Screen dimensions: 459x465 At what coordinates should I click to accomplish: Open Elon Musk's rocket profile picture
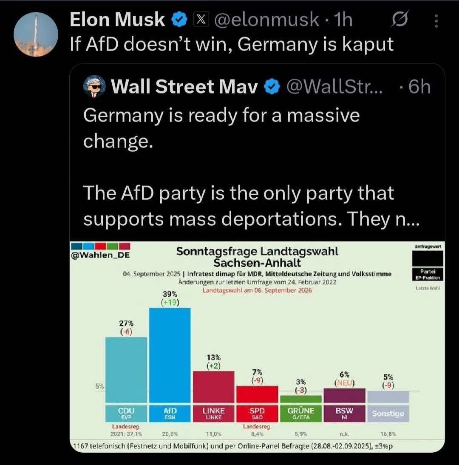point(36,34)
